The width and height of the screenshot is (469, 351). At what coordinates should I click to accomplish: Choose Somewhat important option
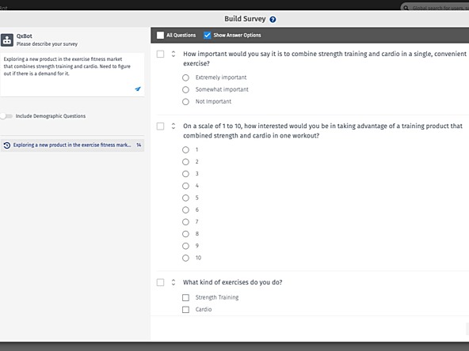(185, 90)
